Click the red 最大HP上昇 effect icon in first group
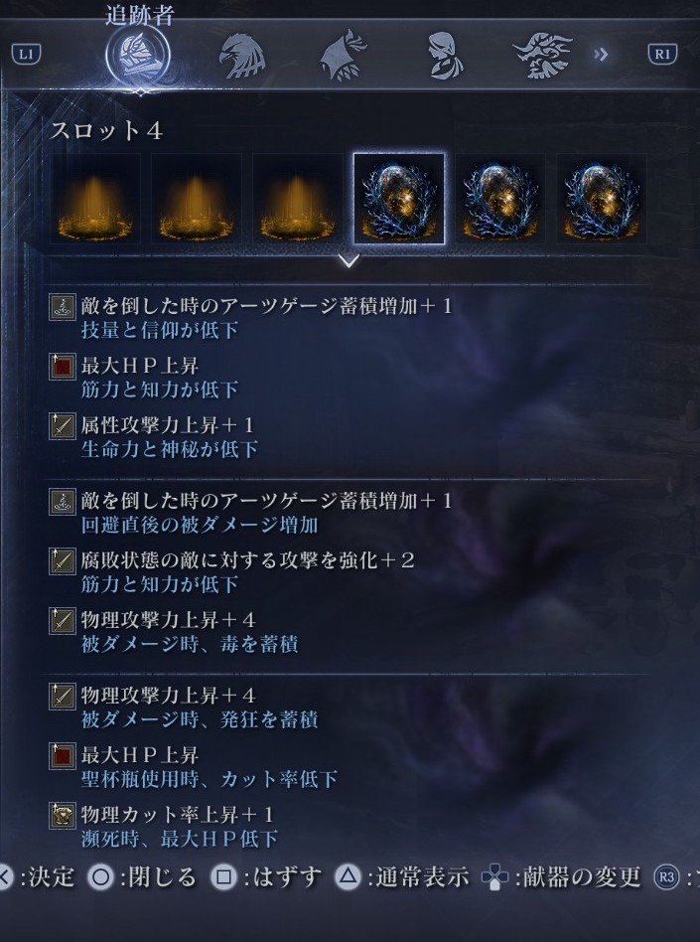 (63, 366)
